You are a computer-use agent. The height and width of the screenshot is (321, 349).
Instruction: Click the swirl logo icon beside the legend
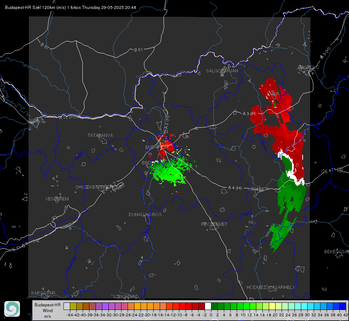click(x=12, y=309)
